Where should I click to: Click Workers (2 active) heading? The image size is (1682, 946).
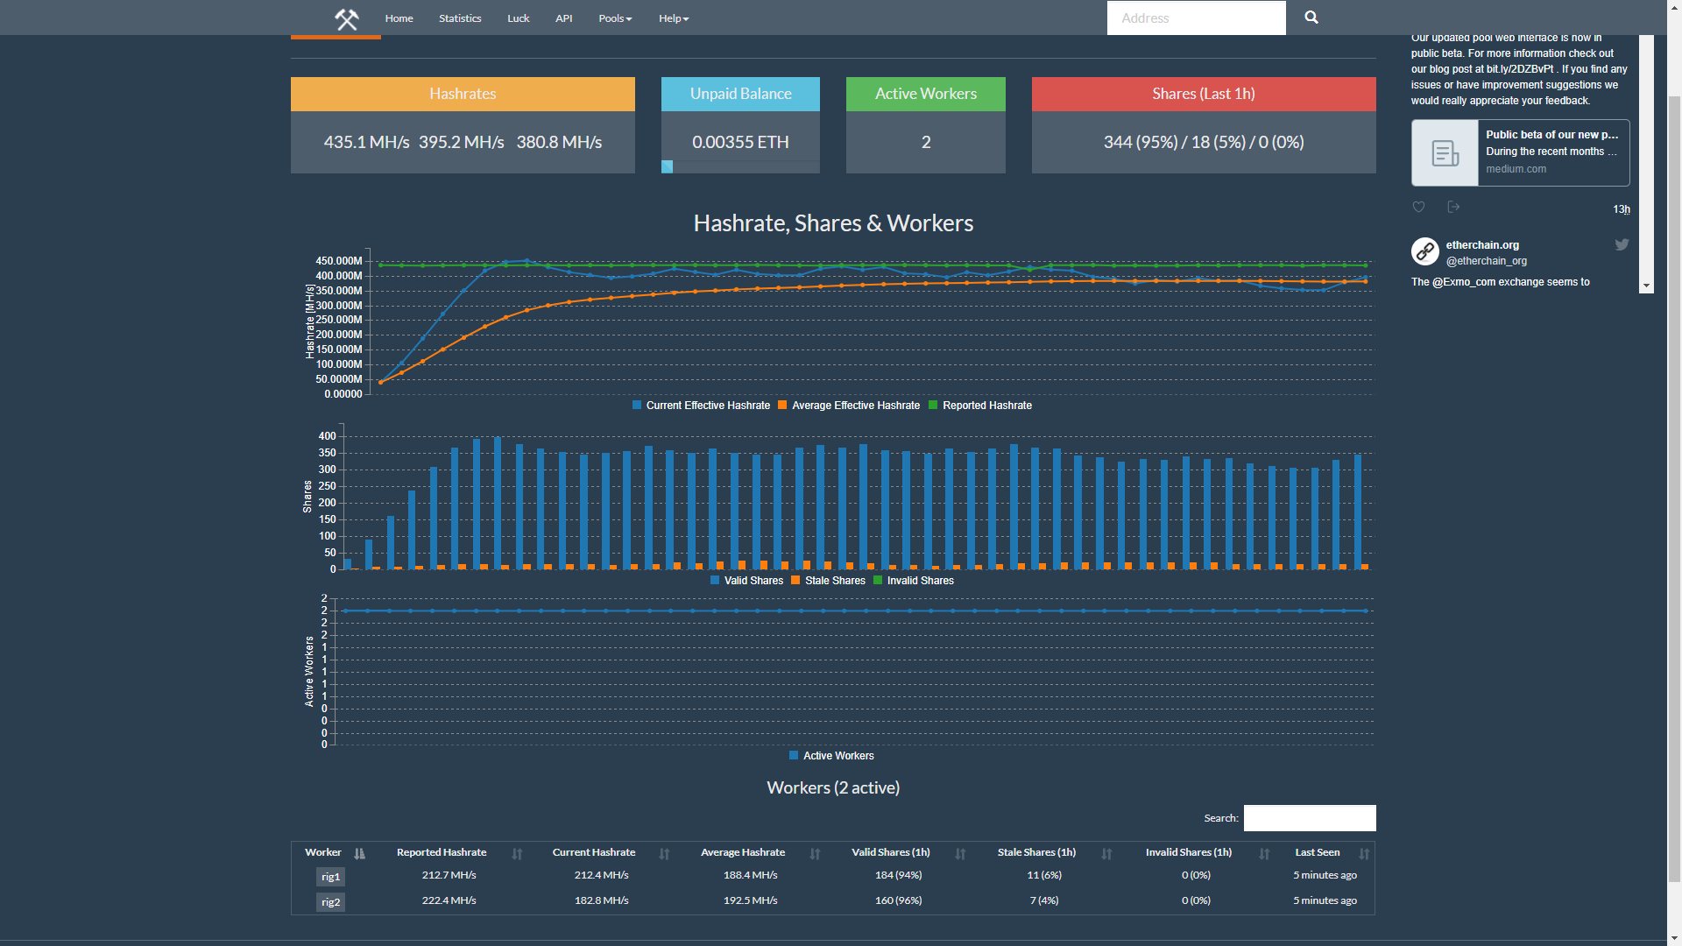pos(833,787)
